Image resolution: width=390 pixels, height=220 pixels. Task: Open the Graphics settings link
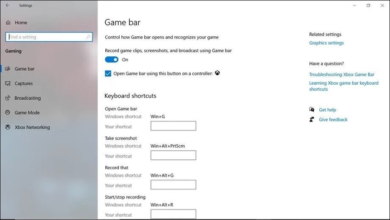point(326,43)
